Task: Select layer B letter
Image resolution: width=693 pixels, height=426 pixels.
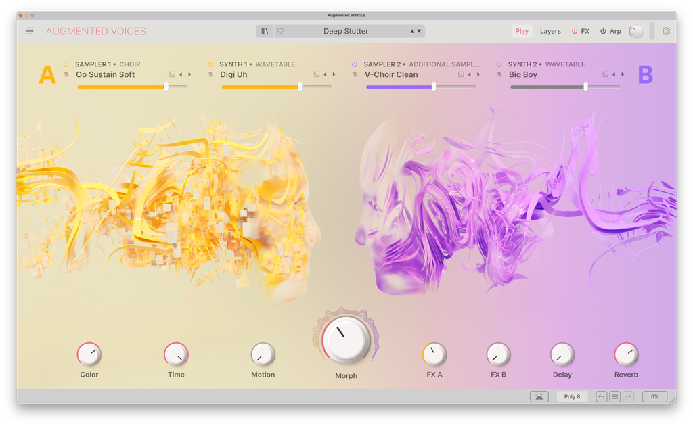Action: (645, 74)
